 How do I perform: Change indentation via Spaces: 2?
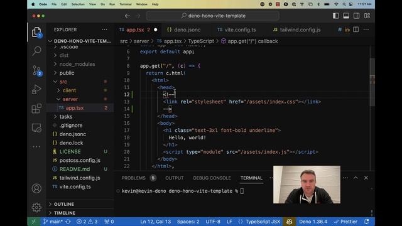click(x=188, y=222)
